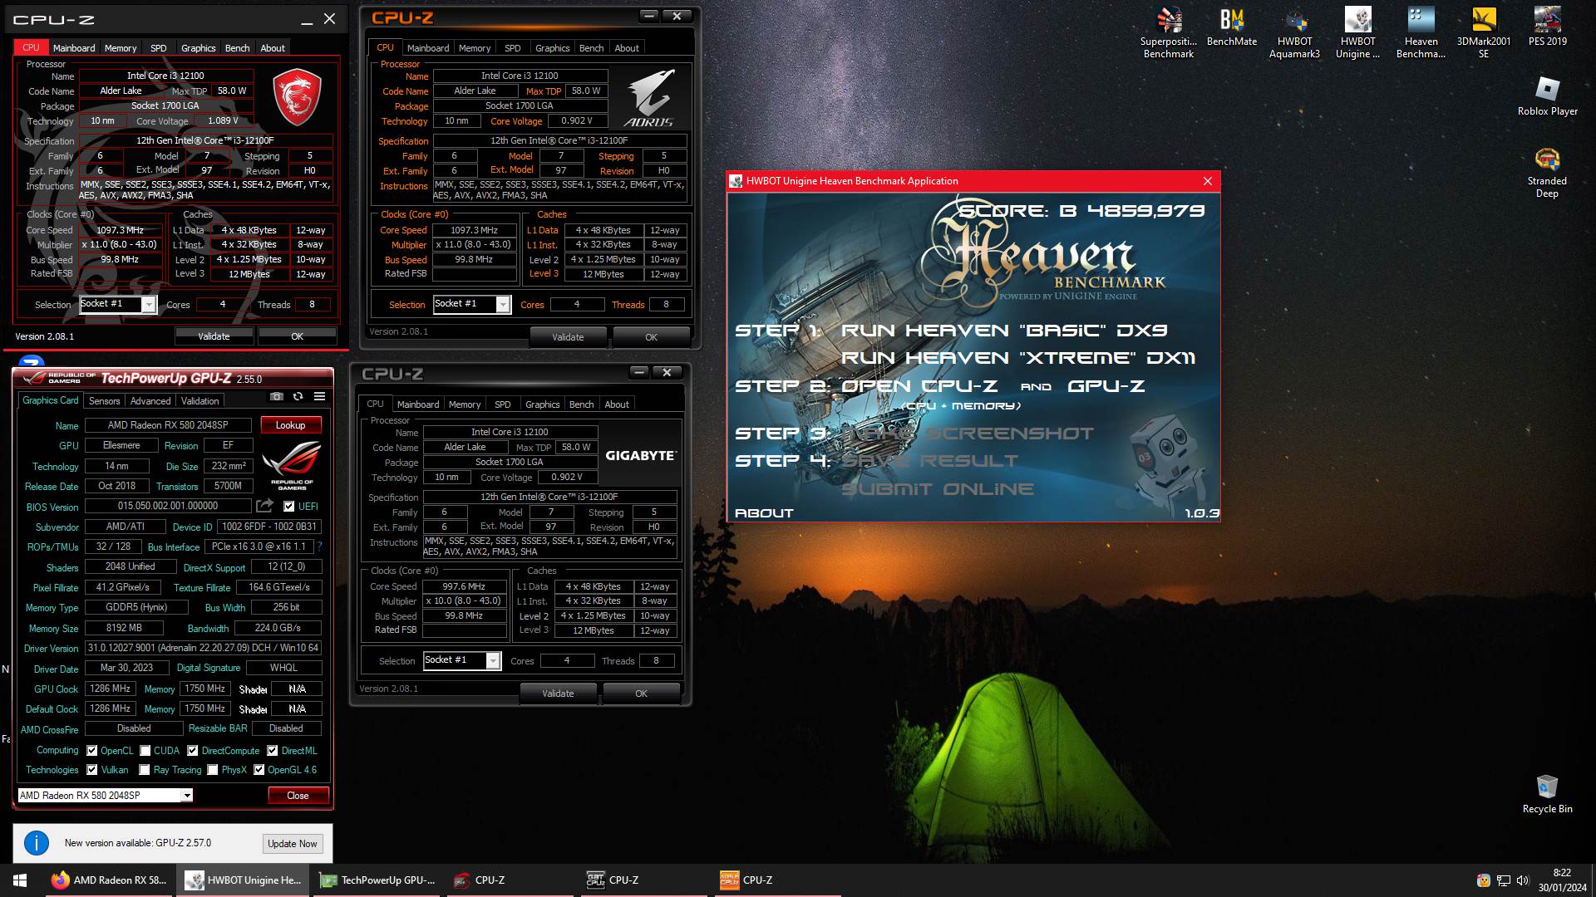Switch to Validation tab in GPU-Z
The image size is (1596, 897).
pos(200,401)
